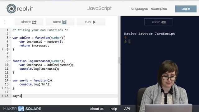Click 'var increased = addOne(number);' on line 10
This screenshot has width=199, height=112.
[x=46, y=65]
